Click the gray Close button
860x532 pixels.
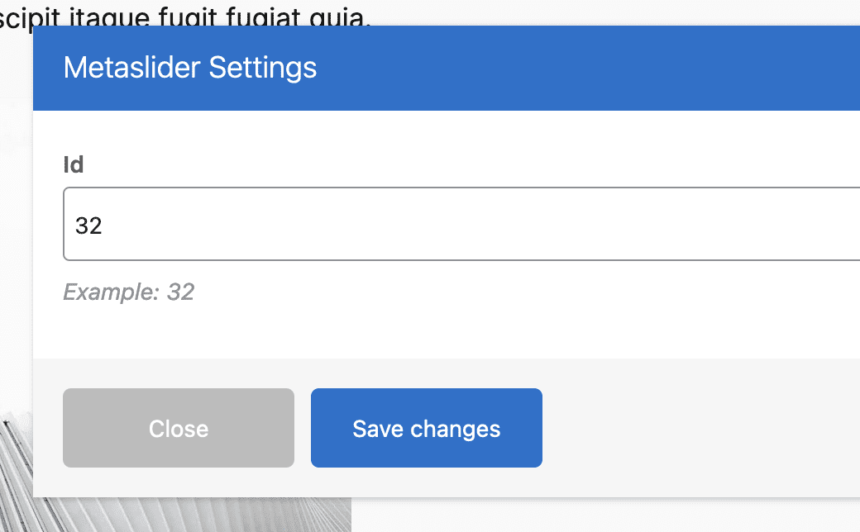[179, 428]
